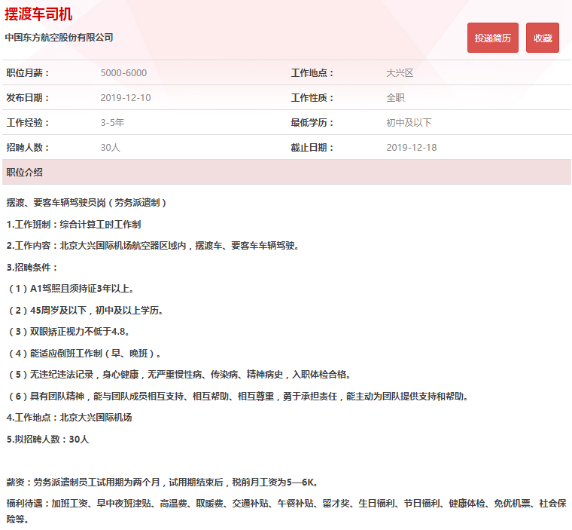This screenshot has width=572, height=530.
Task: Click the 投递简历 button
Action: (x=492, y=38)
